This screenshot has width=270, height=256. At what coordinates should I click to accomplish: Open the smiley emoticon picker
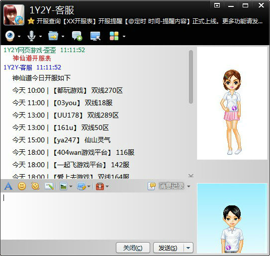(22, 186)
